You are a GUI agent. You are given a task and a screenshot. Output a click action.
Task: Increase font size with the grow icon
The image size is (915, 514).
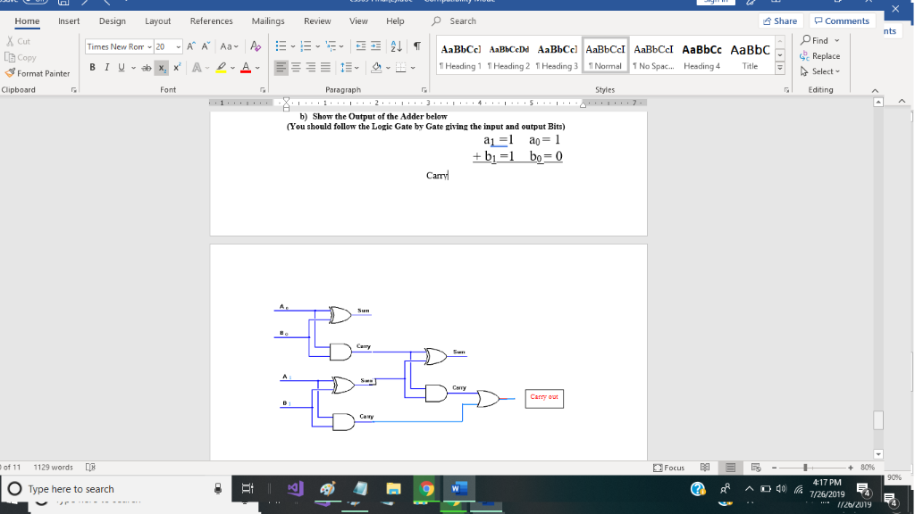pos(191,46)
